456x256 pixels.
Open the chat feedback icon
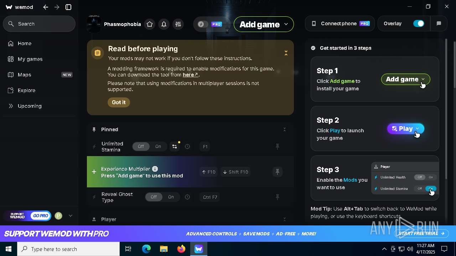(439, 23)
